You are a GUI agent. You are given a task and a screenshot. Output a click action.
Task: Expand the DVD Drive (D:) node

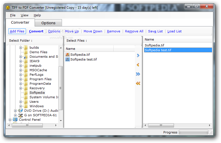[x=15, y=111]
